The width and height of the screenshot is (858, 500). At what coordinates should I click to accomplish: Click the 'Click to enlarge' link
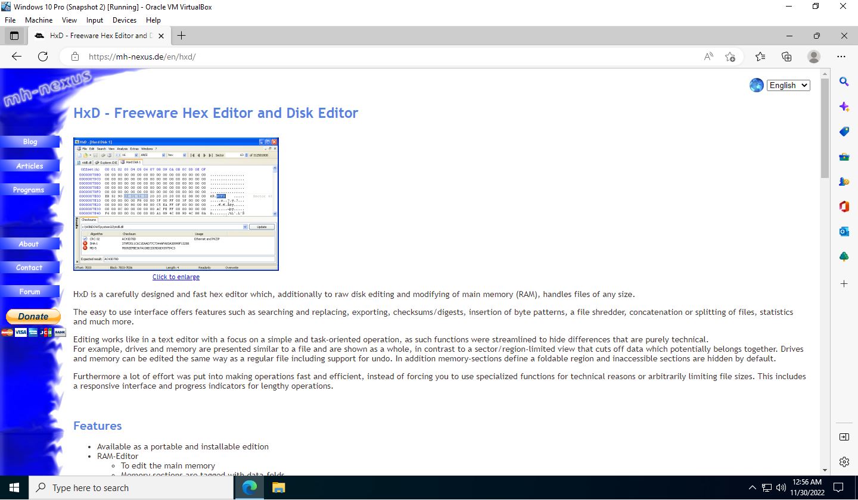point(176,277)
